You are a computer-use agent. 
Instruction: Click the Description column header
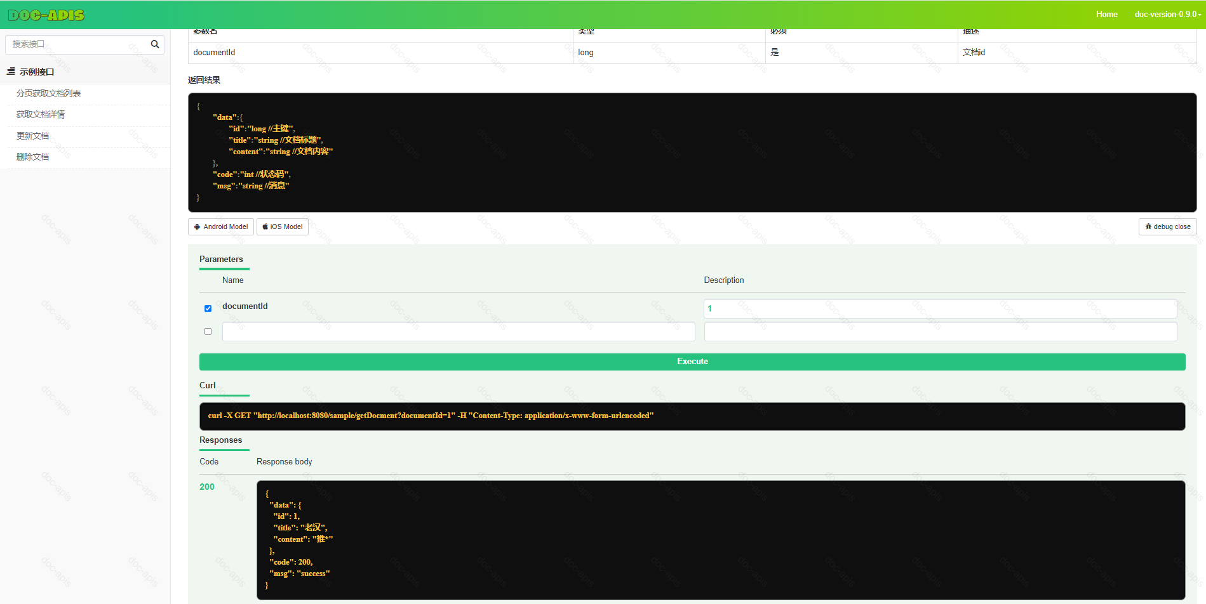click(x=723, y=280)
